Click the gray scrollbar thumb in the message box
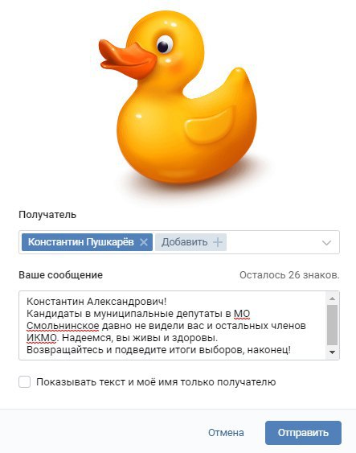The width and height of the screenshot is (356, 453). (333, 325)
